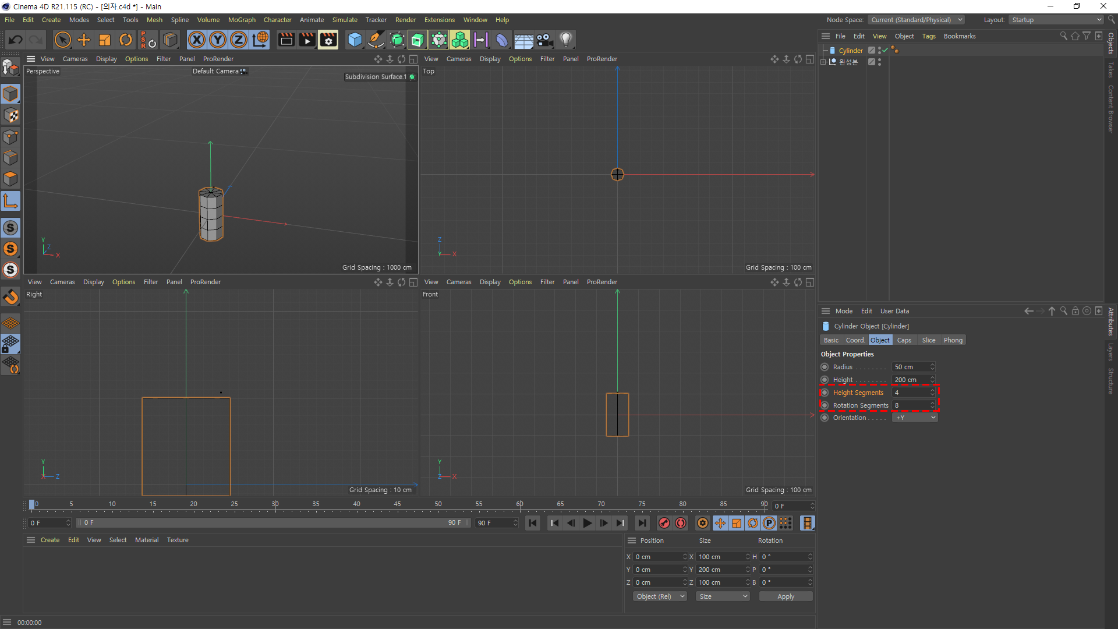1118x629 pixels.
Task: Select the Rotate tool
Action: coord(126,40)
